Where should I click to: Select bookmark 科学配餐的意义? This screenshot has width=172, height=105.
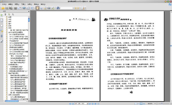click(13, 65)
